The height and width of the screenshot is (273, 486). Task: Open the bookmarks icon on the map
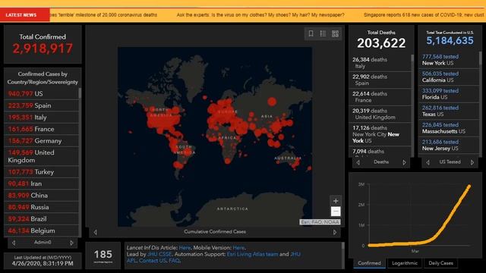click(311, 33)
